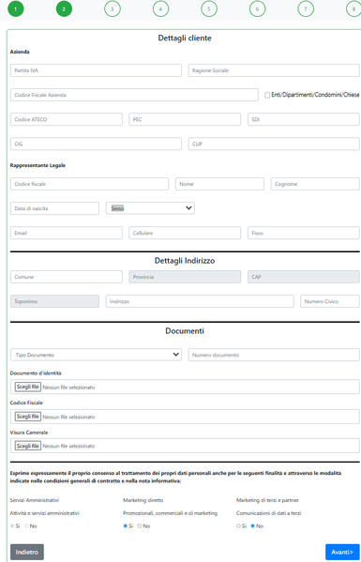Click "Comunicazioni di dati a terzi" text
This screenshot has width=361, height=562.
point(268,513)
